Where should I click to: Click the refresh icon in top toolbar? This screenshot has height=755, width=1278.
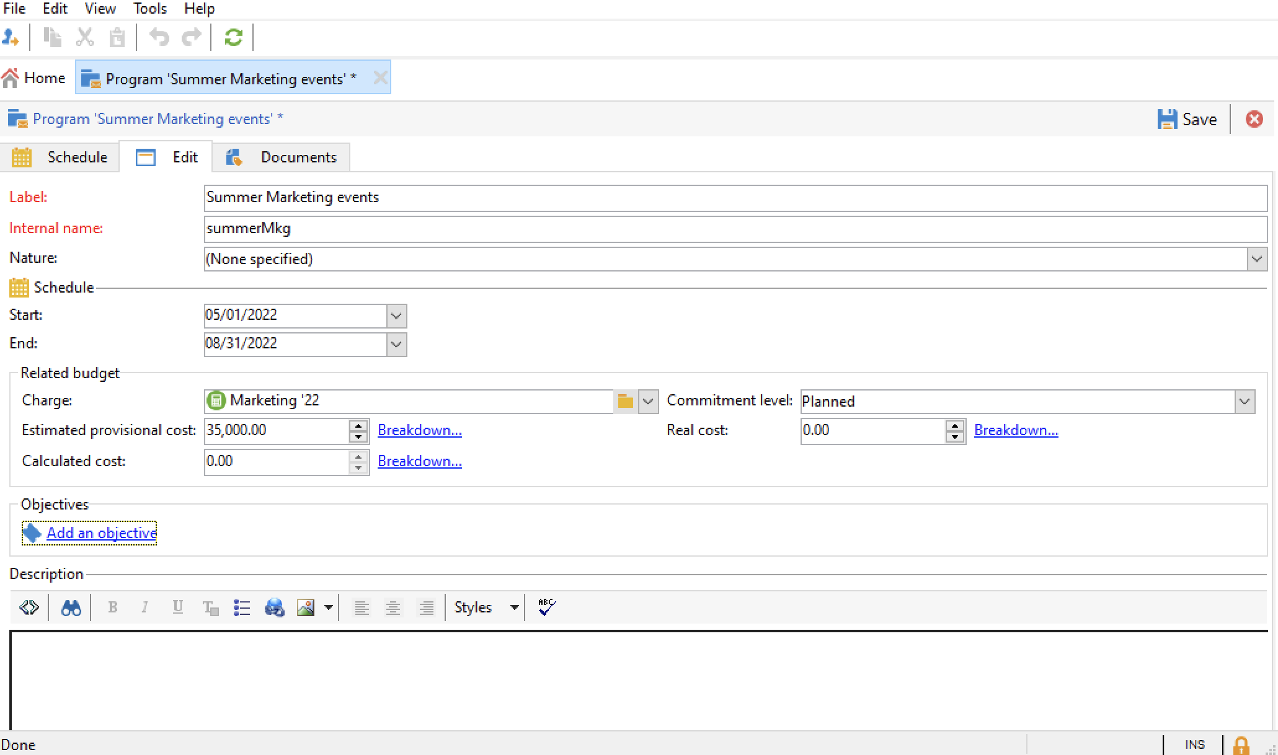(x=233, y=38)
